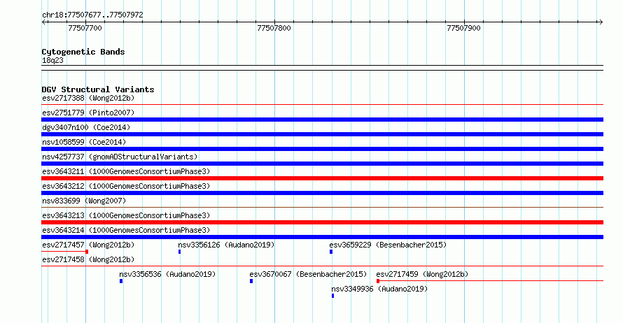623x323 pixels.
Task: Open esv3643214 (1000GenomesConsortiumPhase3) label
Action: (126, 230)
